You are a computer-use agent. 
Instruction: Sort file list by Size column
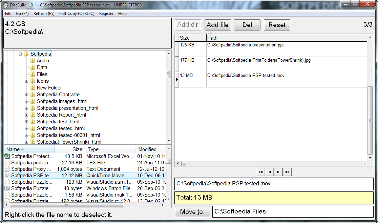tap(69, 149)
